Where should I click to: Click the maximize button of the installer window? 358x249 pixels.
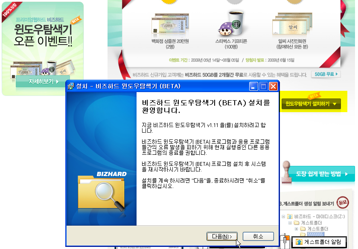(263, 87)
